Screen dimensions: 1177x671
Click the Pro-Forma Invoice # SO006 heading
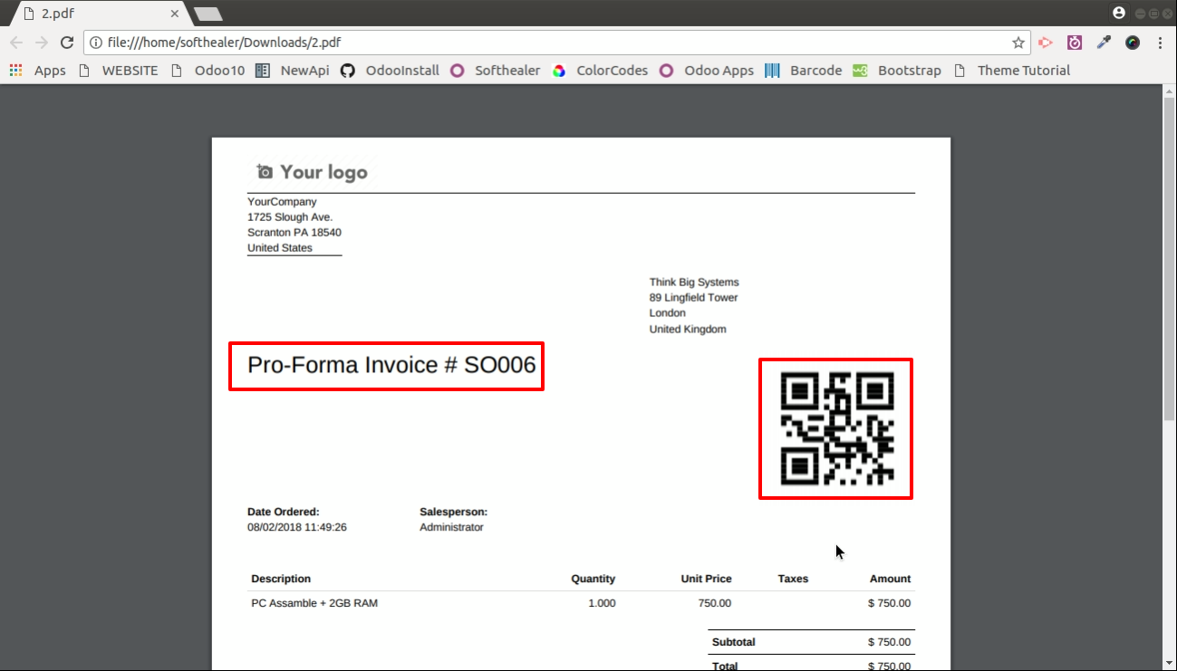pyautogui.click(x=391, y=365)
